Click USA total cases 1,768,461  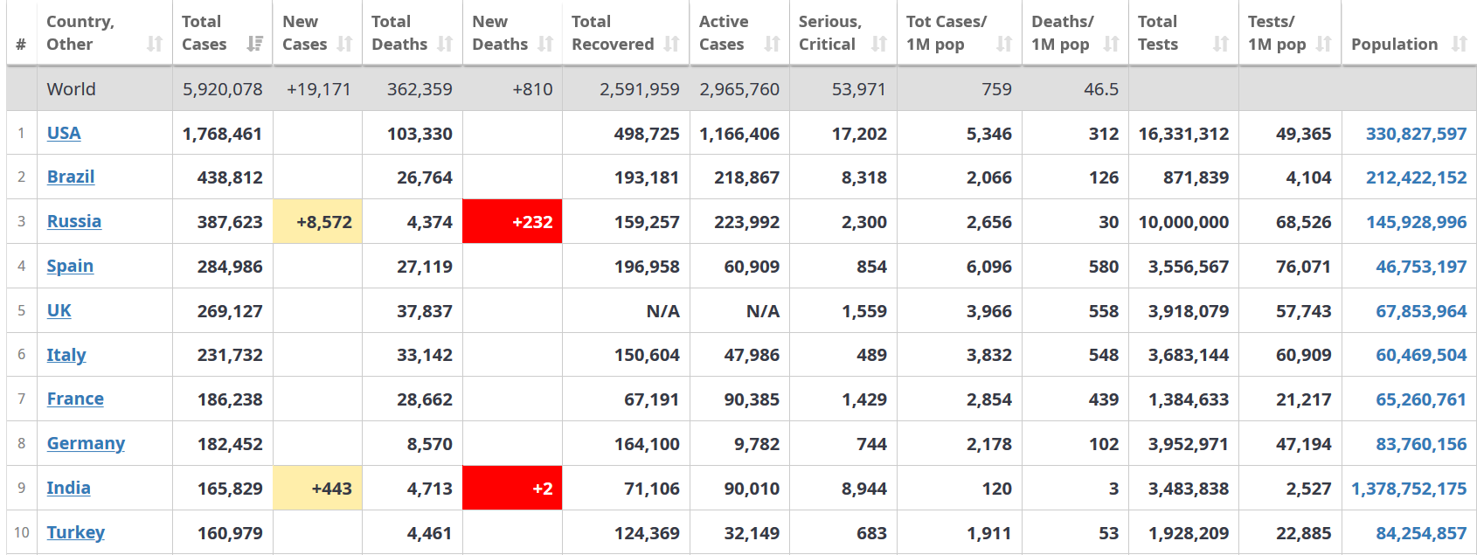(x=223, y=134)
